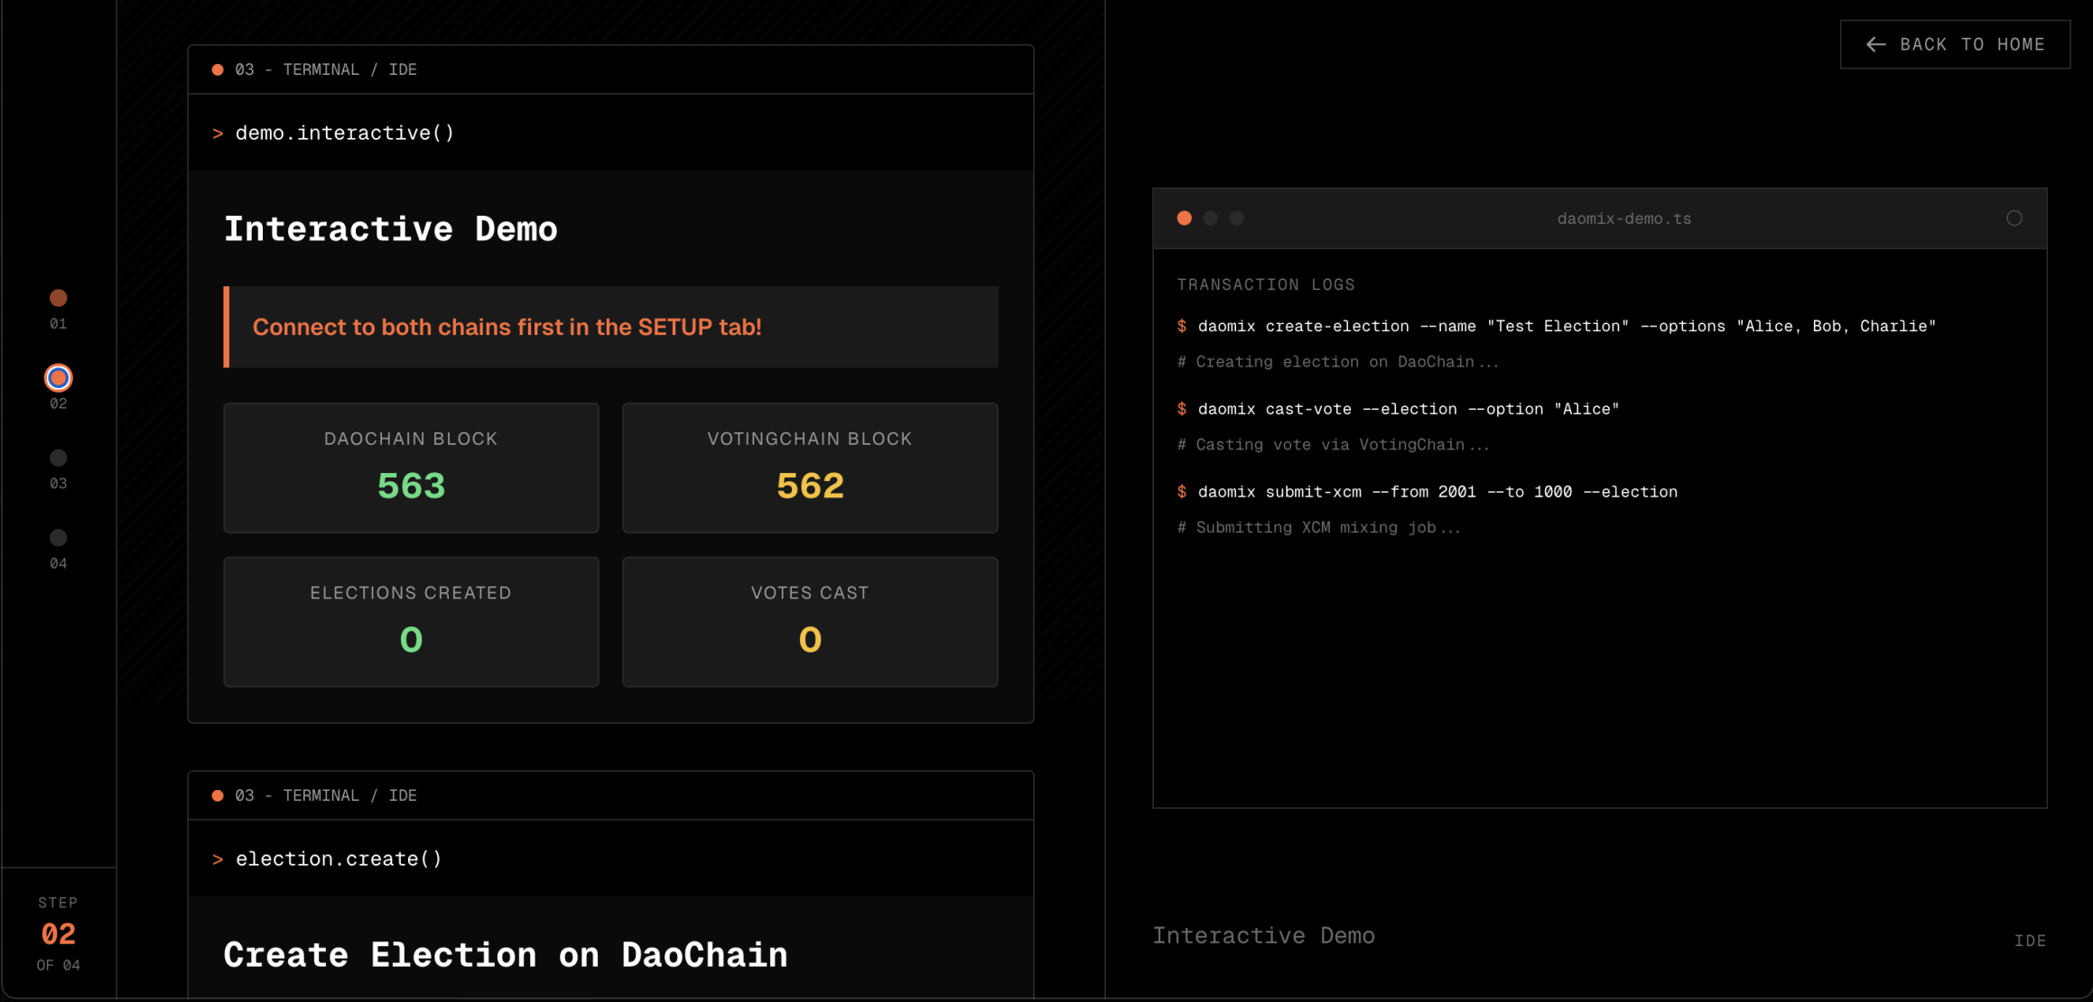Jump to step 04 dot

[59, 538]
